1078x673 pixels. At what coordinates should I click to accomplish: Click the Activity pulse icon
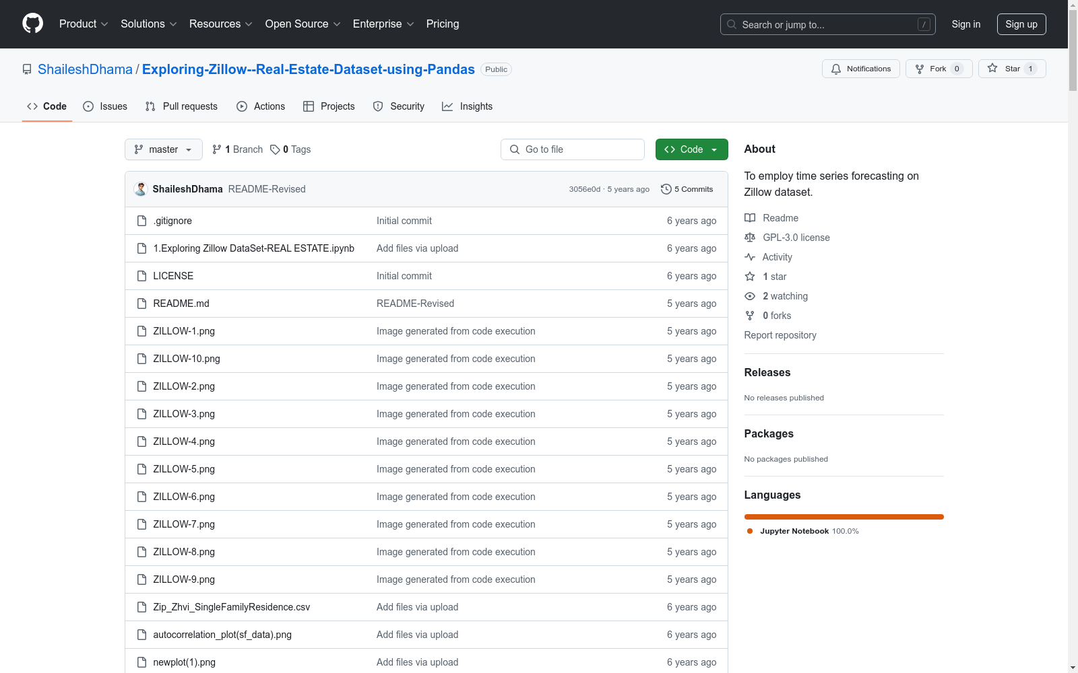[x=750, y=257]
